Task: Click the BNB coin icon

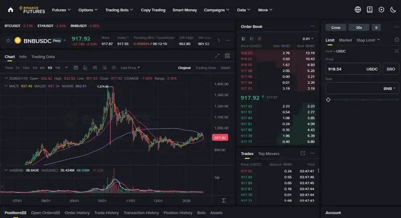Action: (x=18, y=40)
